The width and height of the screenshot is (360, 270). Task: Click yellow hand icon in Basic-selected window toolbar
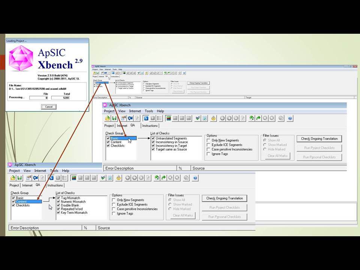click(213, 118)
